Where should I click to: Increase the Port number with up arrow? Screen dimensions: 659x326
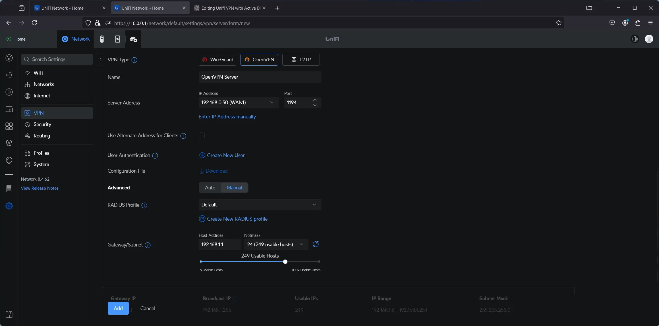(x=315, y=100)
